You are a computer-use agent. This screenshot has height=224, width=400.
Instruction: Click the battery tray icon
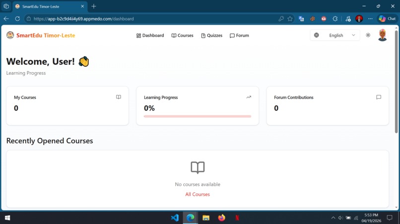click(348, 218)
